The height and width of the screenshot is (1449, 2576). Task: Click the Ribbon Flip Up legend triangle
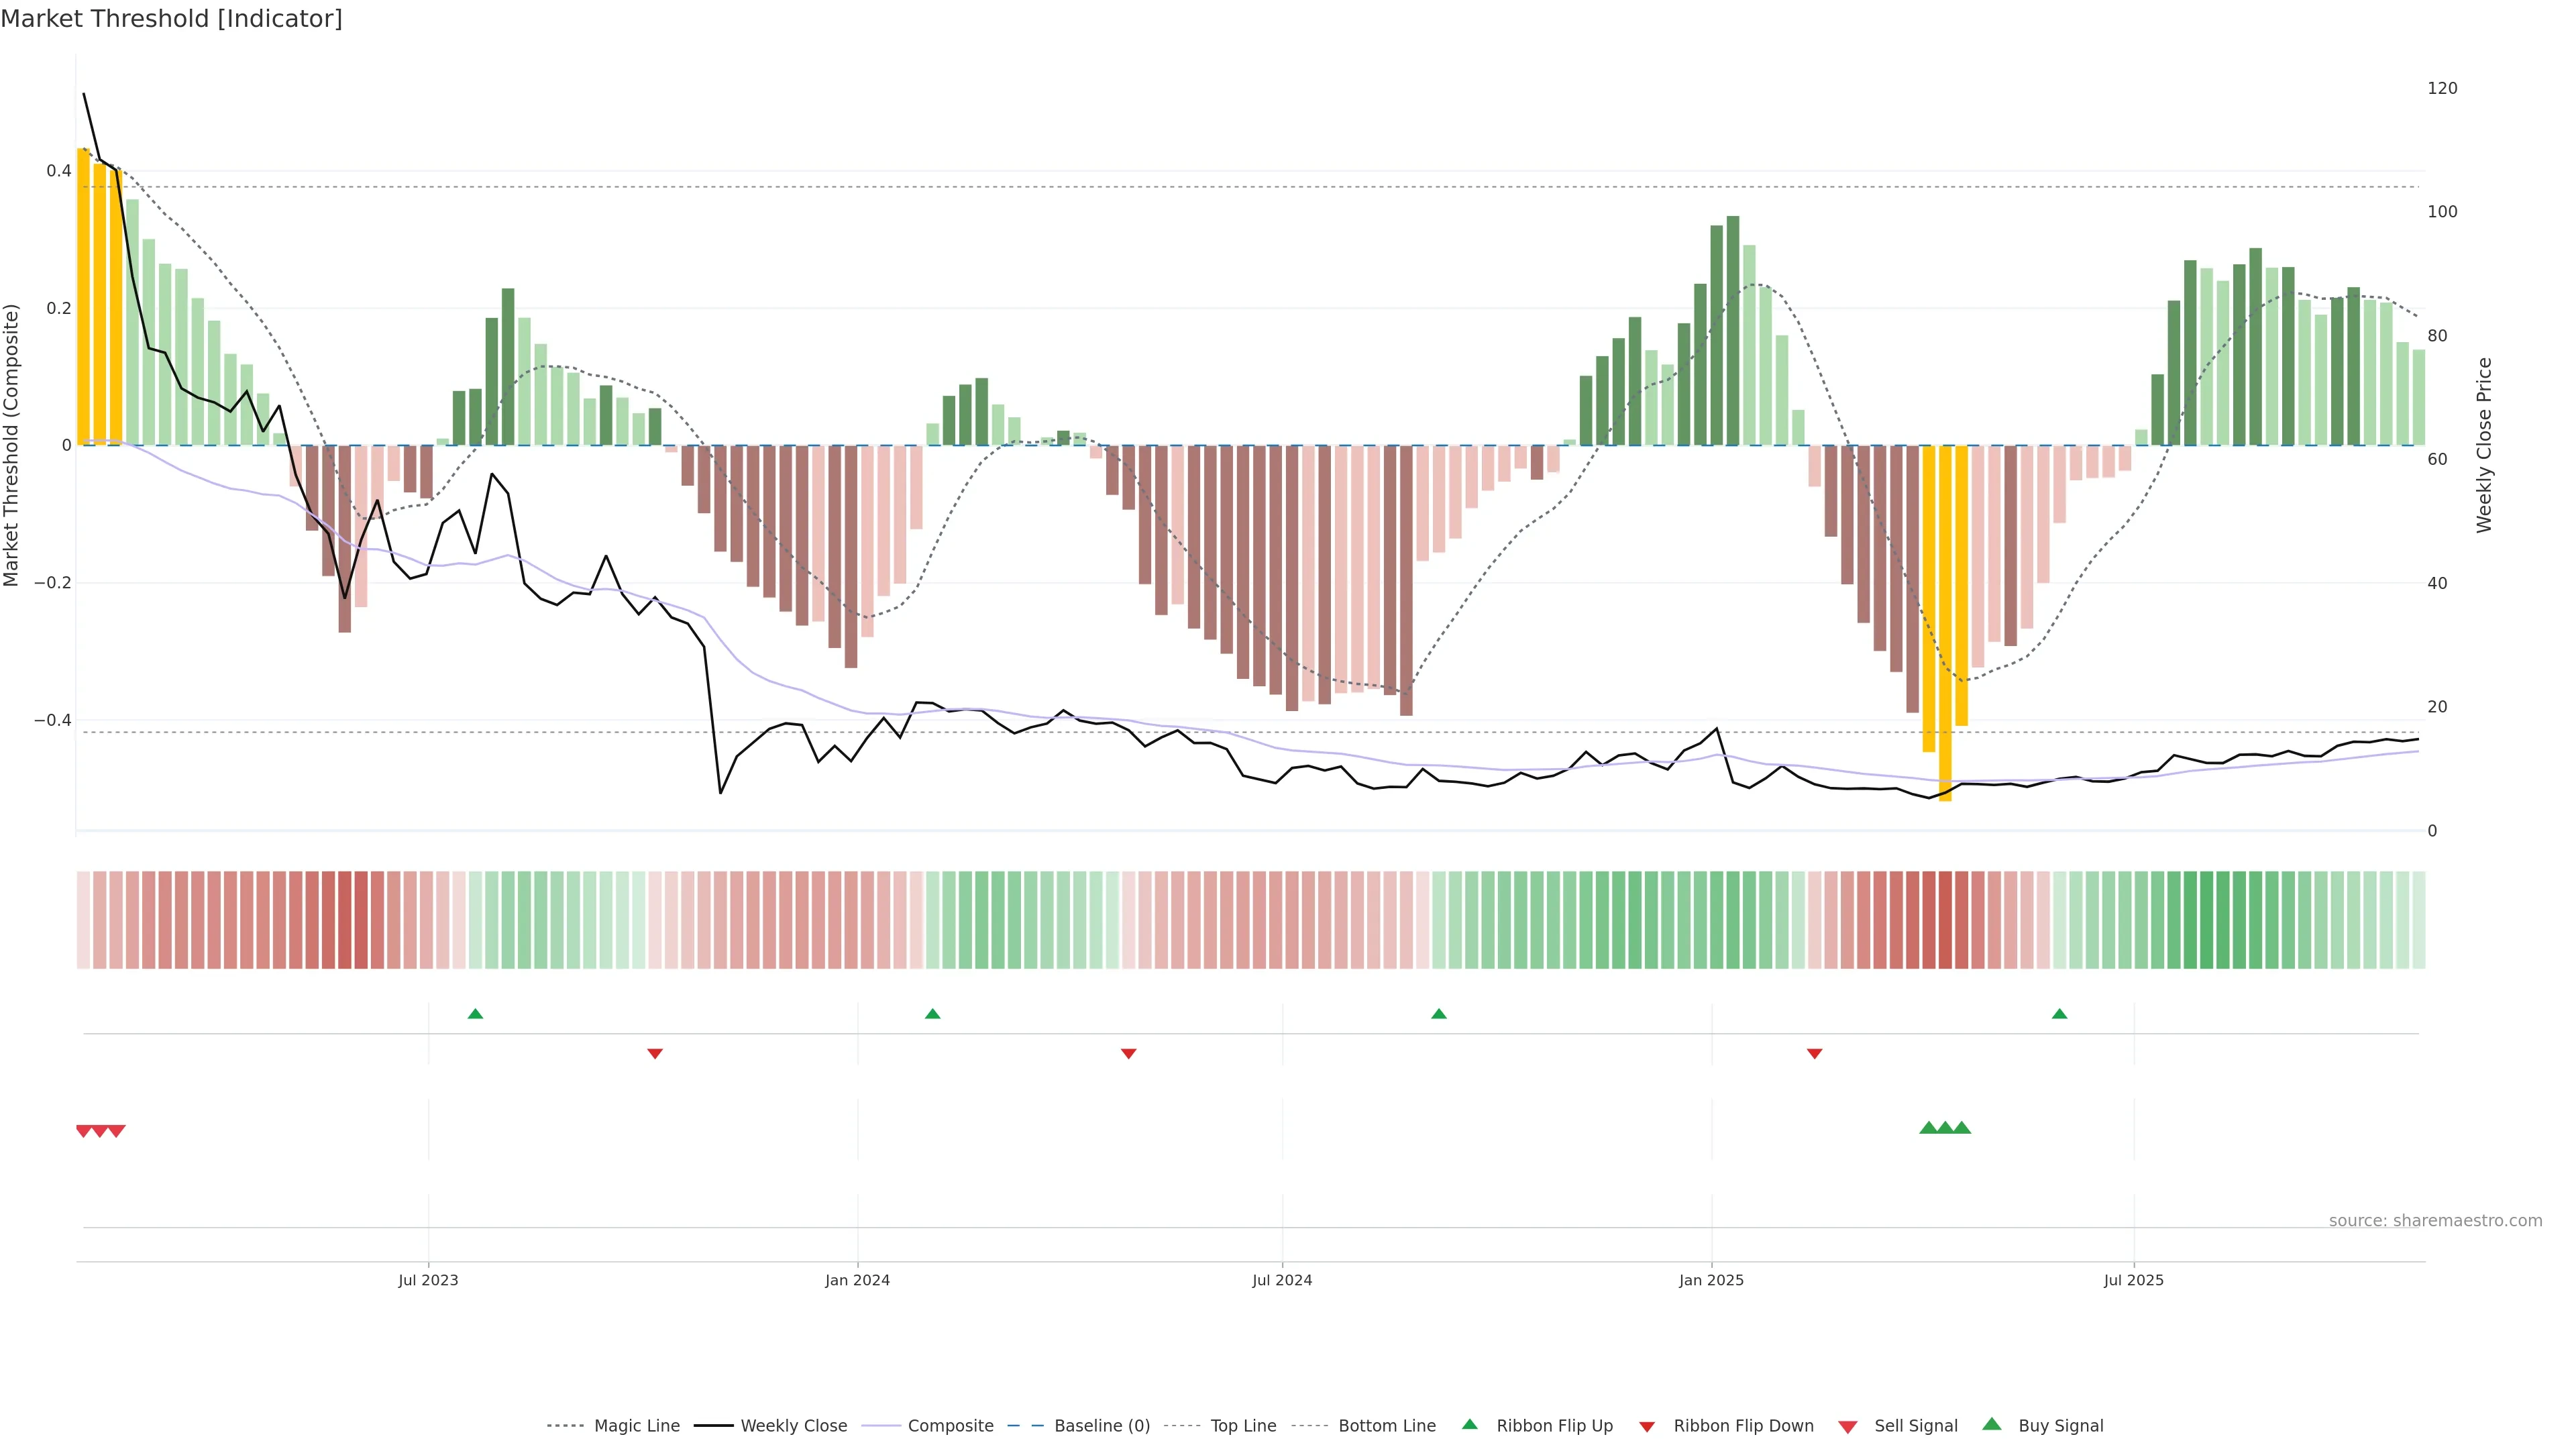tap(1469, 1424)
